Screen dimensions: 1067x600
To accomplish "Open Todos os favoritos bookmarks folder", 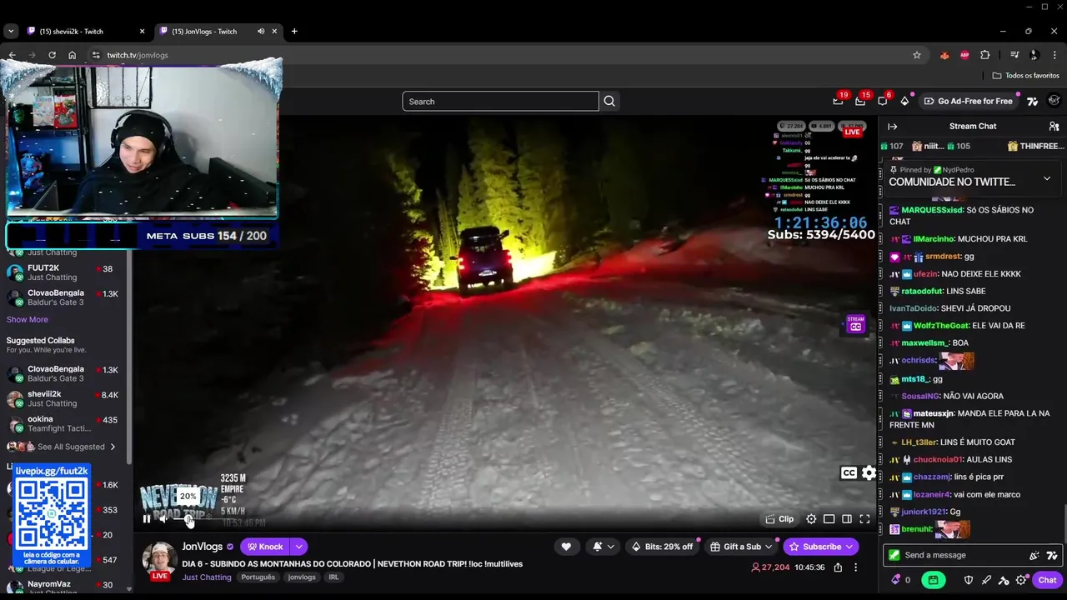I will [1025, 75].
